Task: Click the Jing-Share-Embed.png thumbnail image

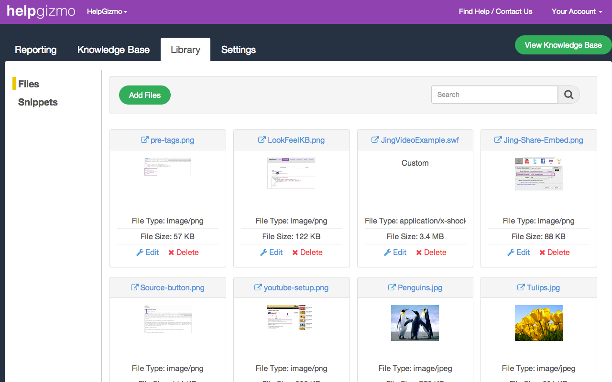Action: [x=539, y=174]
